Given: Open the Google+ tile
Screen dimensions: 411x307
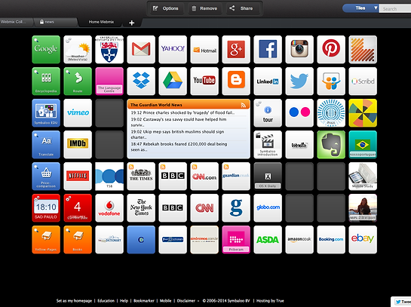Looking at the screenshot, I should [236, 50].
